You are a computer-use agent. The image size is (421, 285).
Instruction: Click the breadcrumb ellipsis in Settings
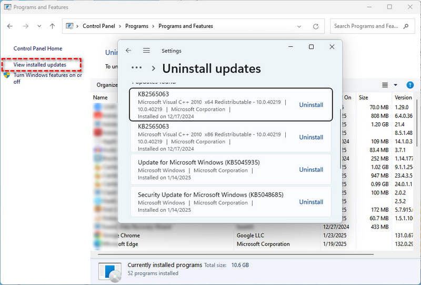(x=136, y=67)
